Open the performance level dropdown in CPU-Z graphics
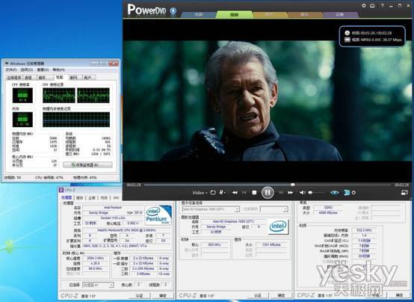This screenshot has height=302, width=414. click(274, 209)
